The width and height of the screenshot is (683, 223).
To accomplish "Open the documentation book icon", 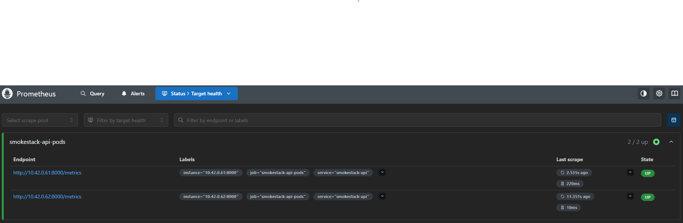I will pyautogui.click(x=675, y=93).
